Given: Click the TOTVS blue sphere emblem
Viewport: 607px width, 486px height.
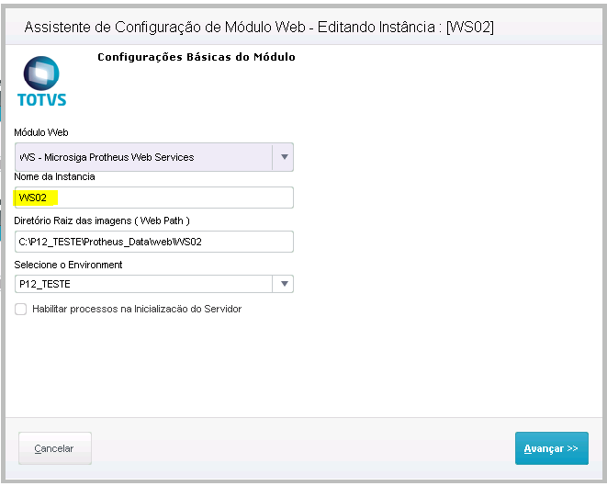Looking at the screenshot, I should [42, 73].
